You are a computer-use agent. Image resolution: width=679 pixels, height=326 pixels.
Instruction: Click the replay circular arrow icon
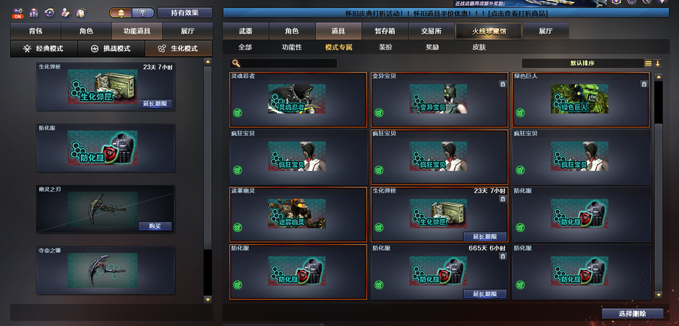pos(50,13)
